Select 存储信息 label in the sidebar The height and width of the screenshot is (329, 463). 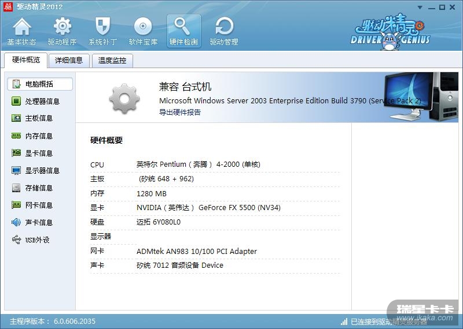coord(39,188)
